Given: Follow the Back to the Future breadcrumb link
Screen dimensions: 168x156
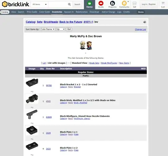Looking at the screenshot, I should 71,22.
